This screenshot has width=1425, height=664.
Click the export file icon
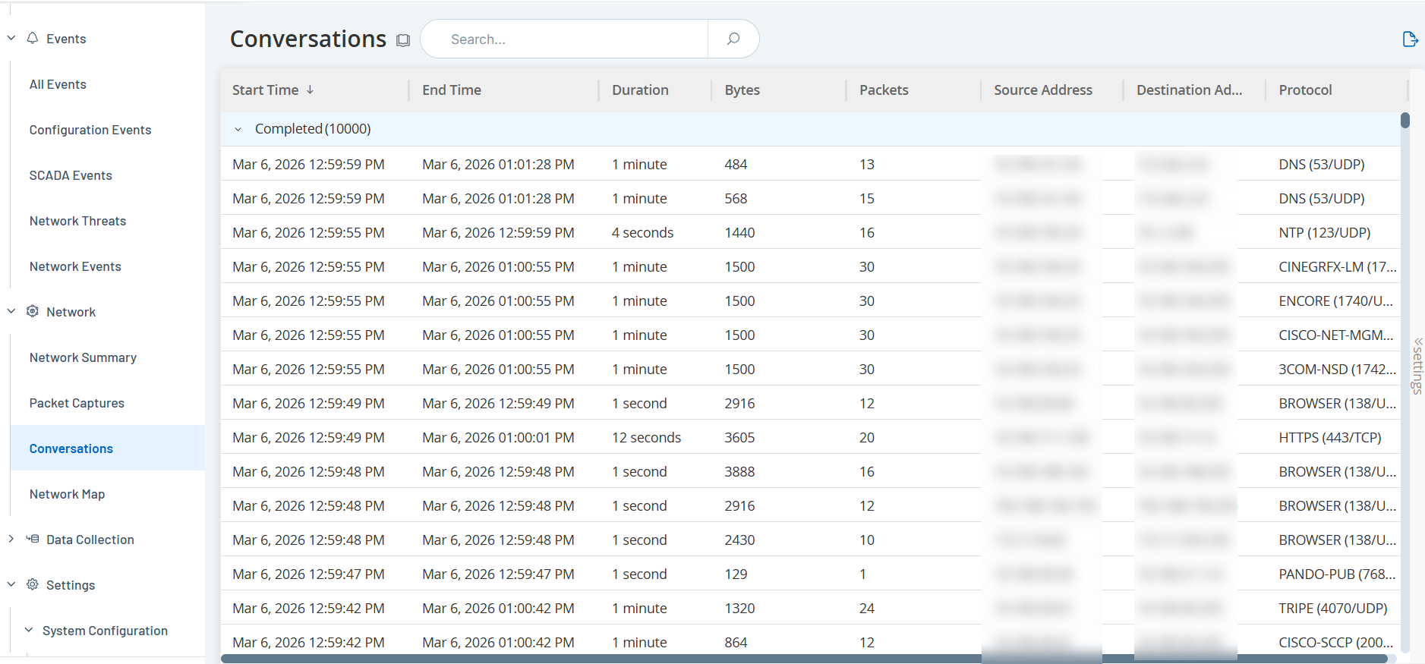tap(1410, 39)
